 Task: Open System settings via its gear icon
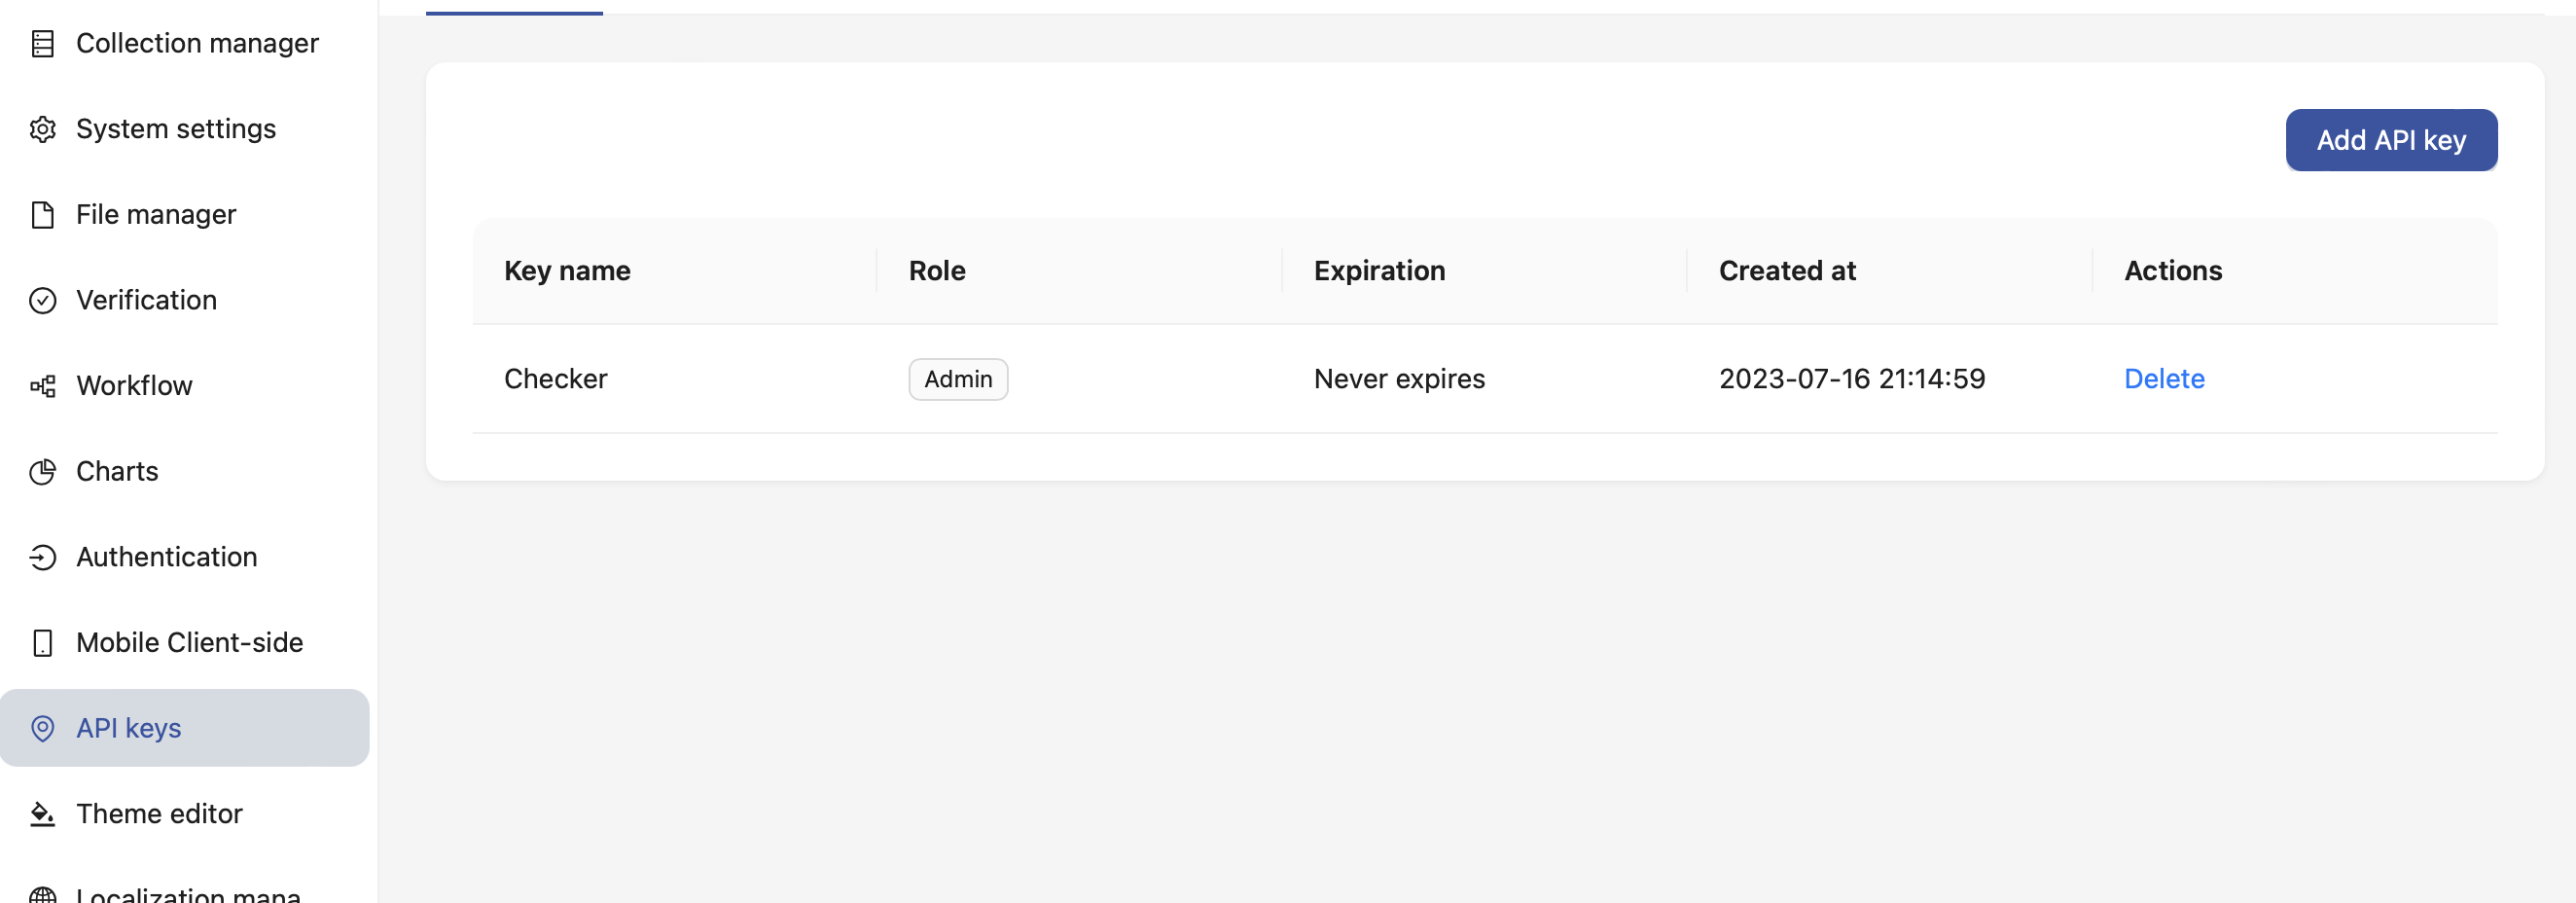(x=43, y=128)
